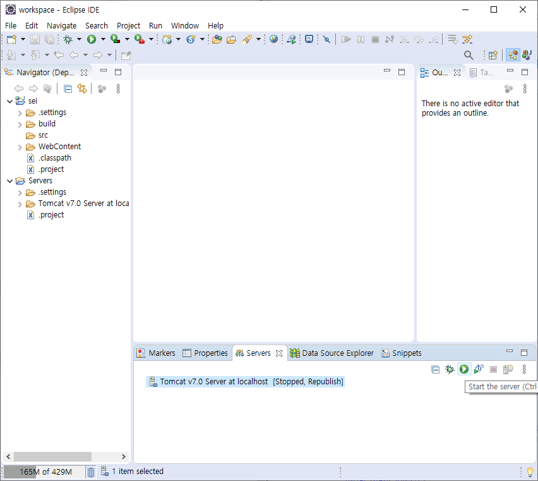
Task: Open the Ta... (Task List) tab
Action: tap(481, 73)
